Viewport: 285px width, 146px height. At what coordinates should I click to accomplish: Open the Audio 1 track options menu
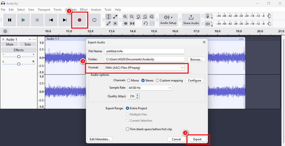(34, 40)
